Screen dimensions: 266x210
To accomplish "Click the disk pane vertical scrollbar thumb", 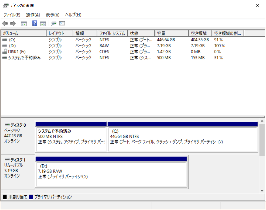I will point(262,140).
